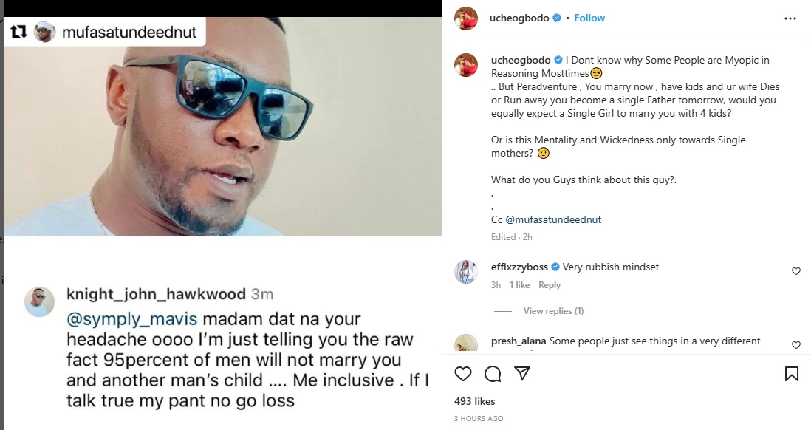
Task: Reply to effixzzyboss's comment
Action: (550, 285)
